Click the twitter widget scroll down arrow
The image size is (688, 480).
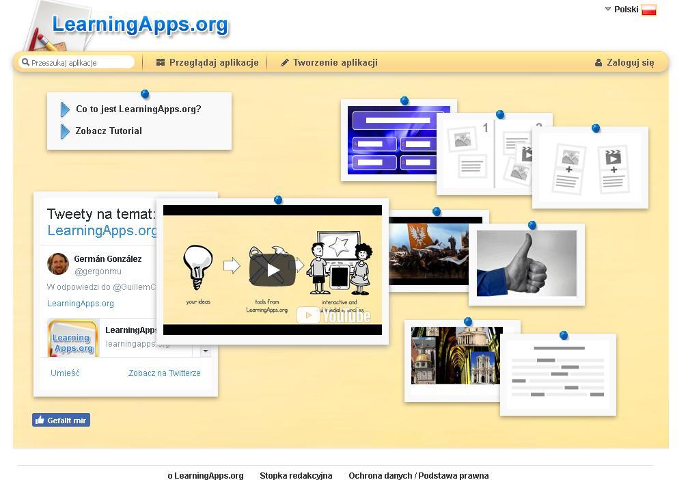206,351
